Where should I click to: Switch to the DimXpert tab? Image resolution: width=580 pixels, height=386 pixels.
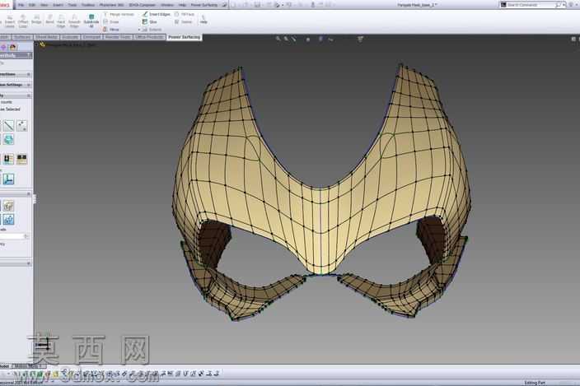click(91, 37)
